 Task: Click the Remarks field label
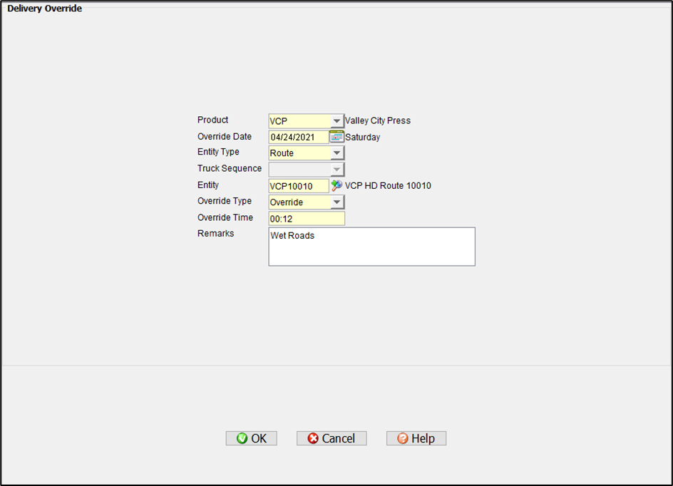(215, 234)
